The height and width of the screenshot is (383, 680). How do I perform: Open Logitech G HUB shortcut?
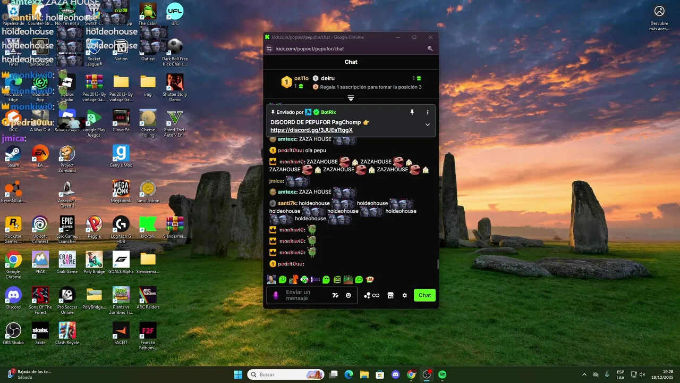click(121, 230)
